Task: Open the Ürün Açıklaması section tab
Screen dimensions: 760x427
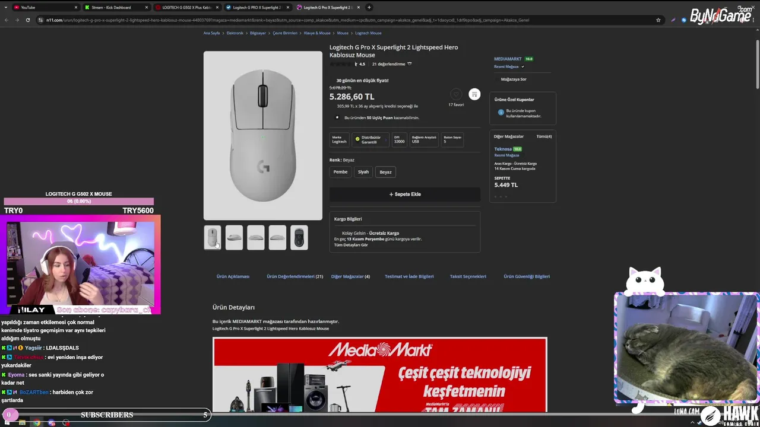Action: [233, 276]
